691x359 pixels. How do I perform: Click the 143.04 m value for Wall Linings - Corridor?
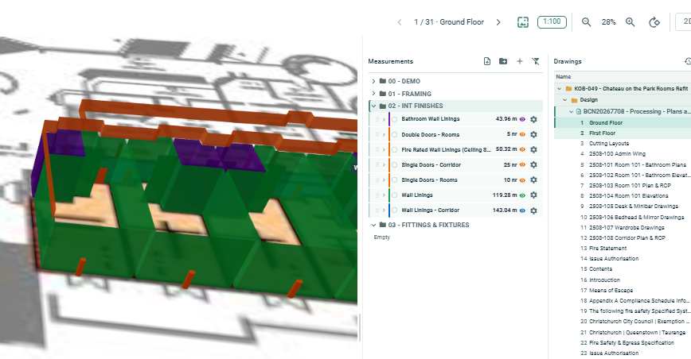click(505, 210)
